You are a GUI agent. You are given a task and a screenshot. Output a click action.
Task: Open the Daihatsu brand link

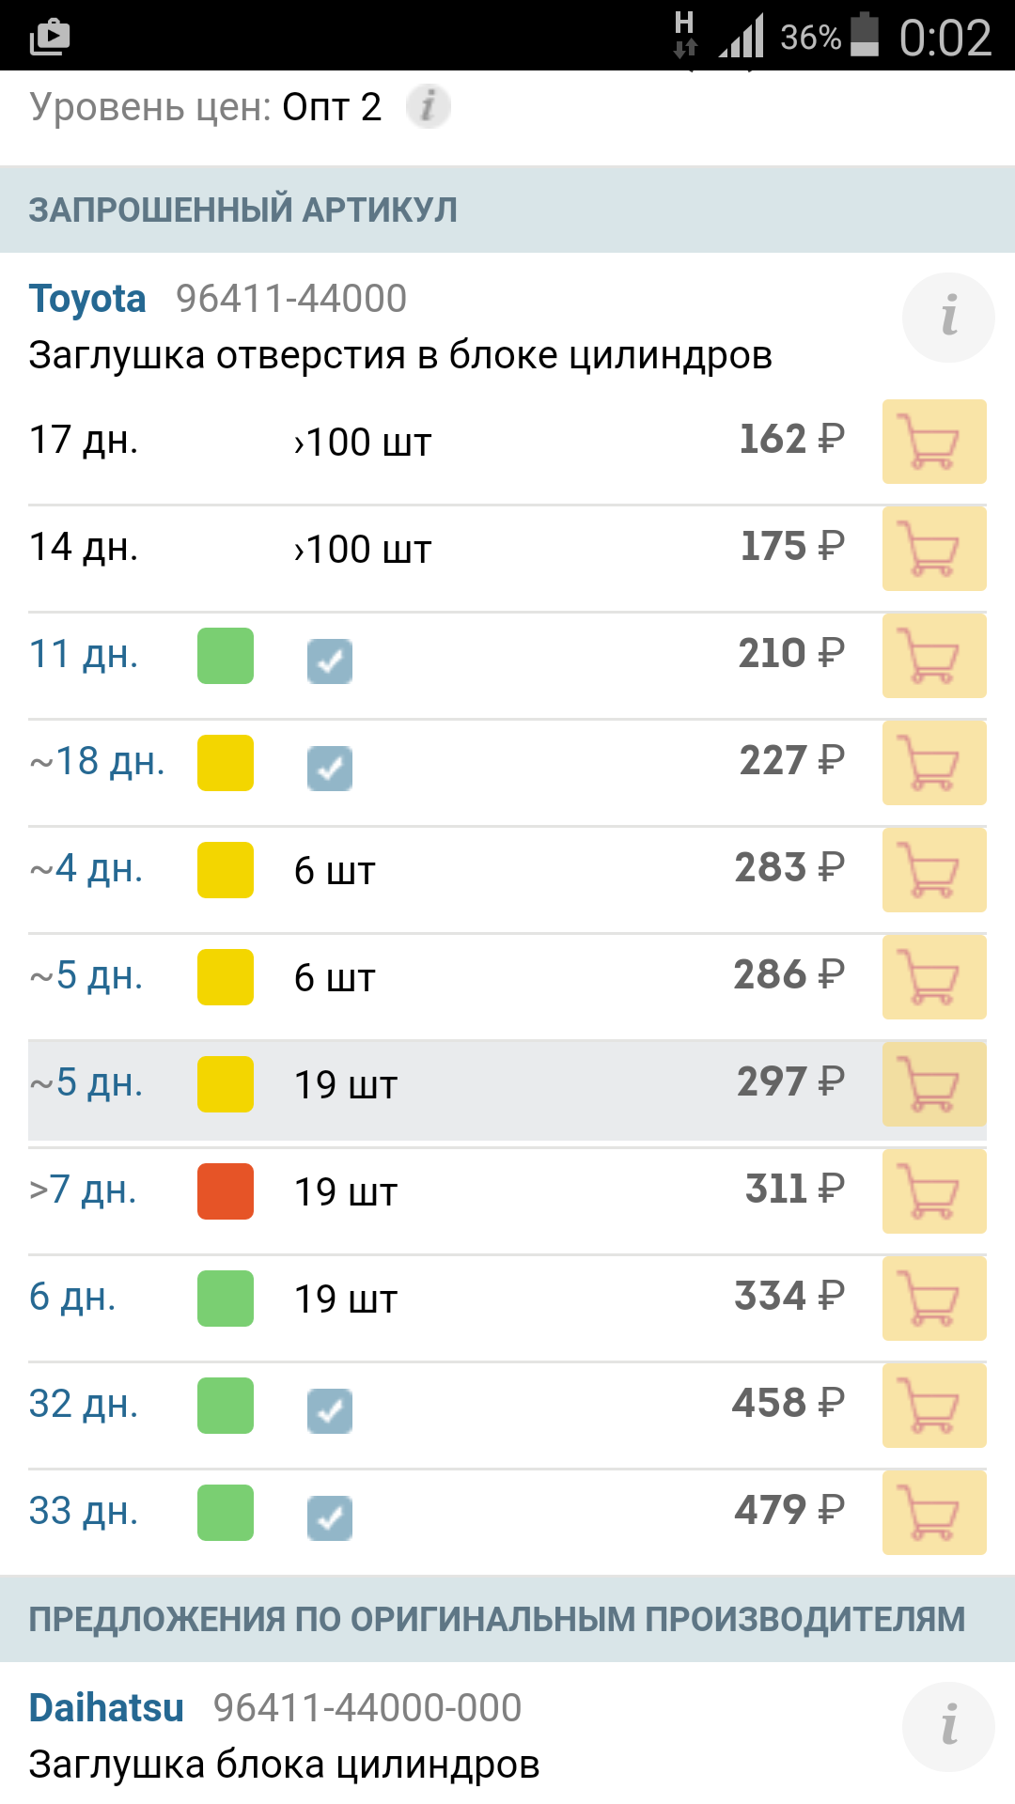click(x=106, y=1708)
